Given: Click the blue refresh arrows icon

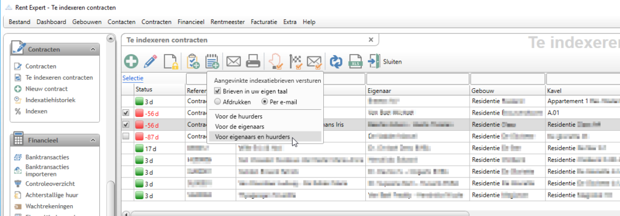Looking at the screenshot, I should 336,61.
